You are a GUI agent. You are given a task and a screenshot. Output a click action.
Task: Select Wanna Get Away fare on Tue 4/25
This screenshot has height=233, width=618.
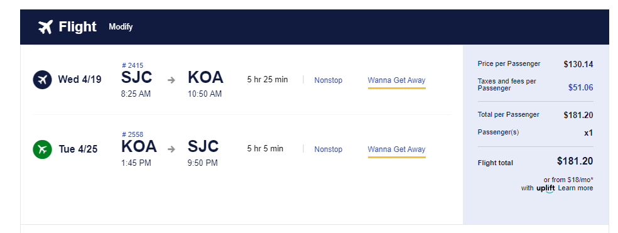pyautogui.click(x=396, y=149)
